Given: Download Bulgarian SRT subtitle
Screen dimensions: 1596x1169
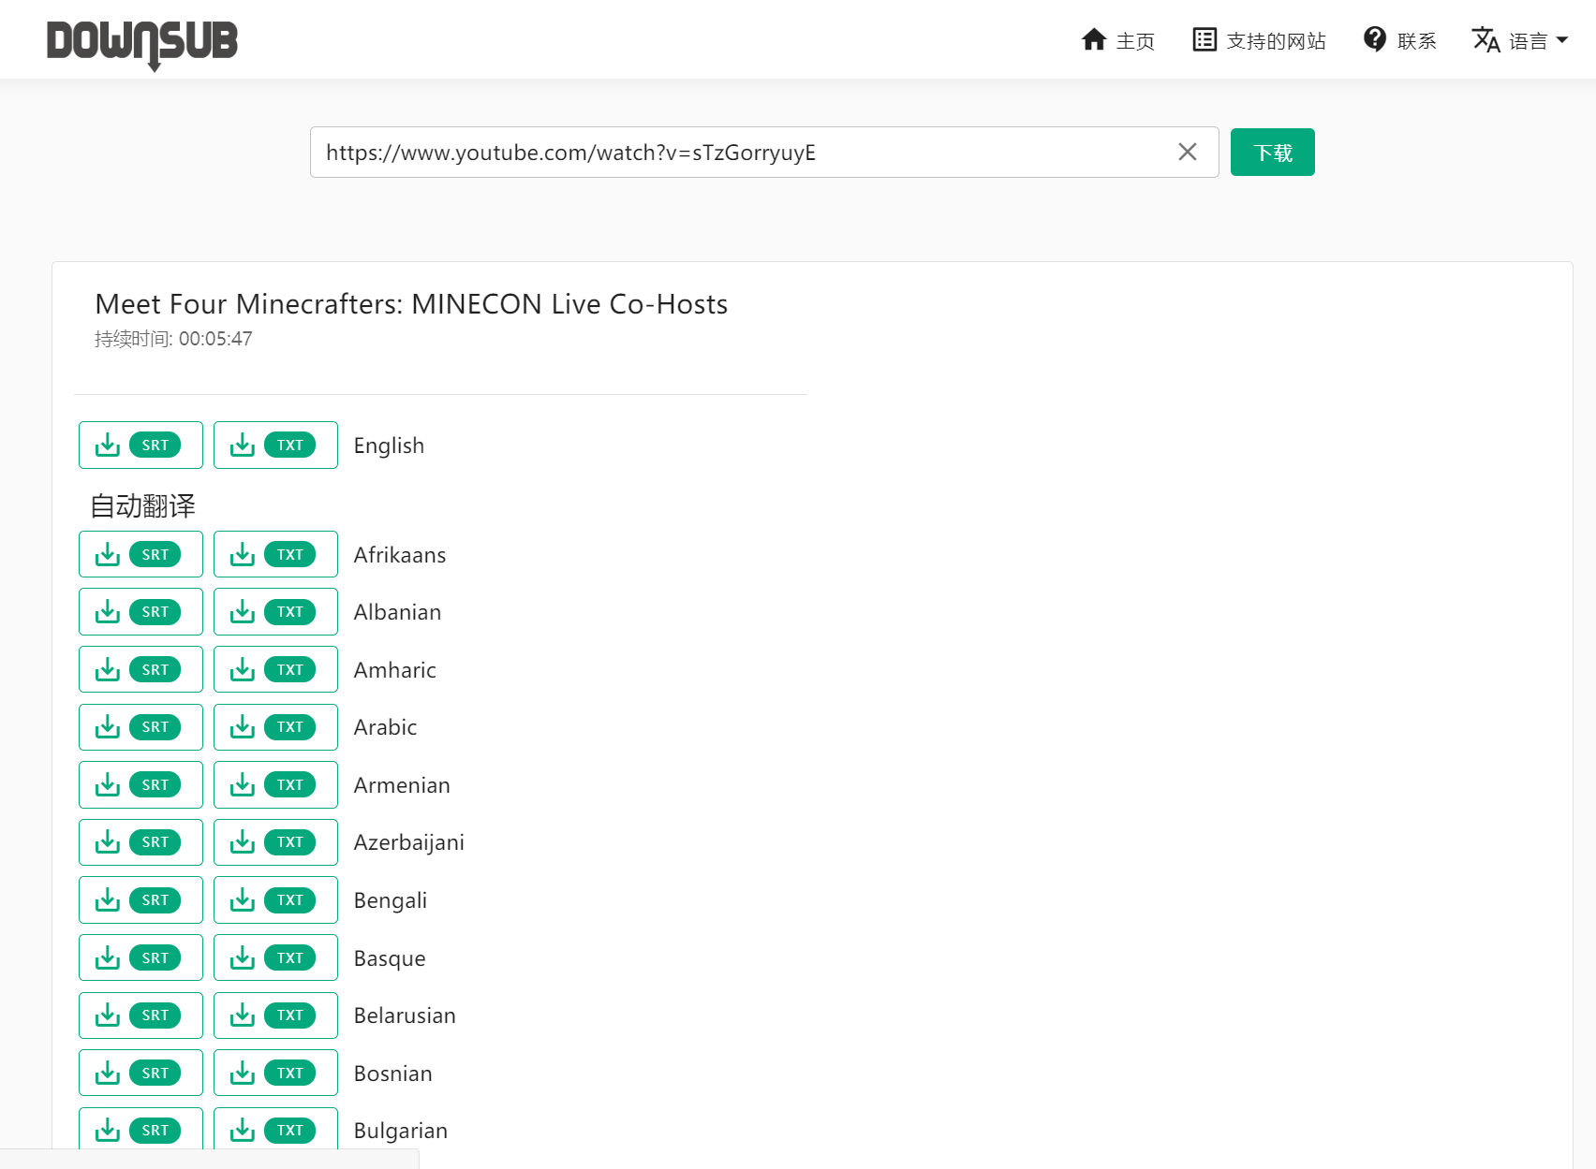Looking at the screenshot, I should [x=140, y=1131].
